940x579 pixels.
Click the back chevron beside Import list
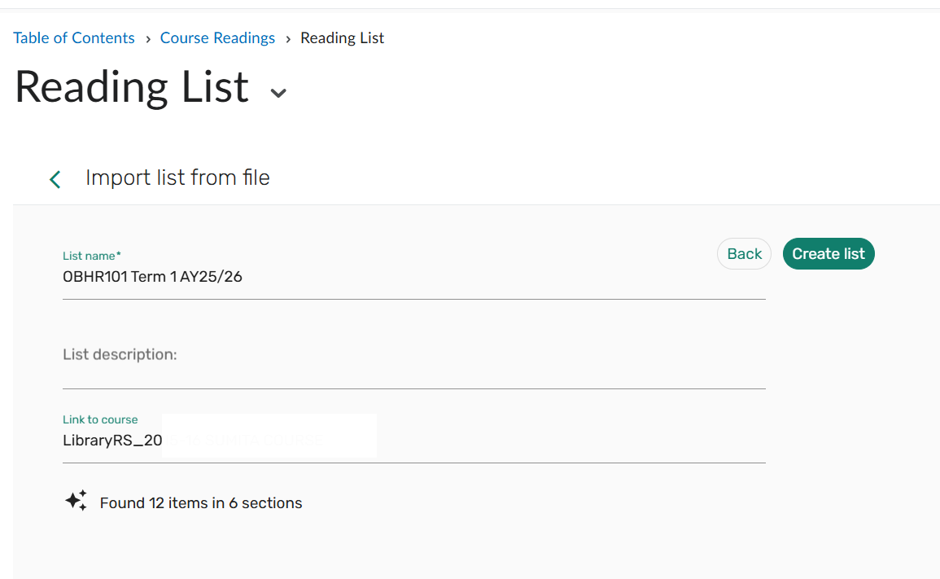pyautogui.click(x=55, y=179)
